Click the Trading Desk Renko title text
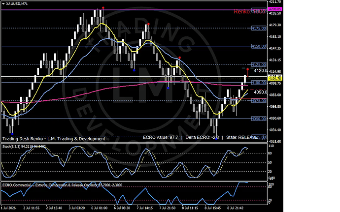Image resolution: width=340 pixels, height=212 pixels. [54, 139]
